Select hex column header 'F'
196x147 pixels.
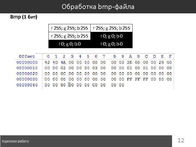point(170,57)
